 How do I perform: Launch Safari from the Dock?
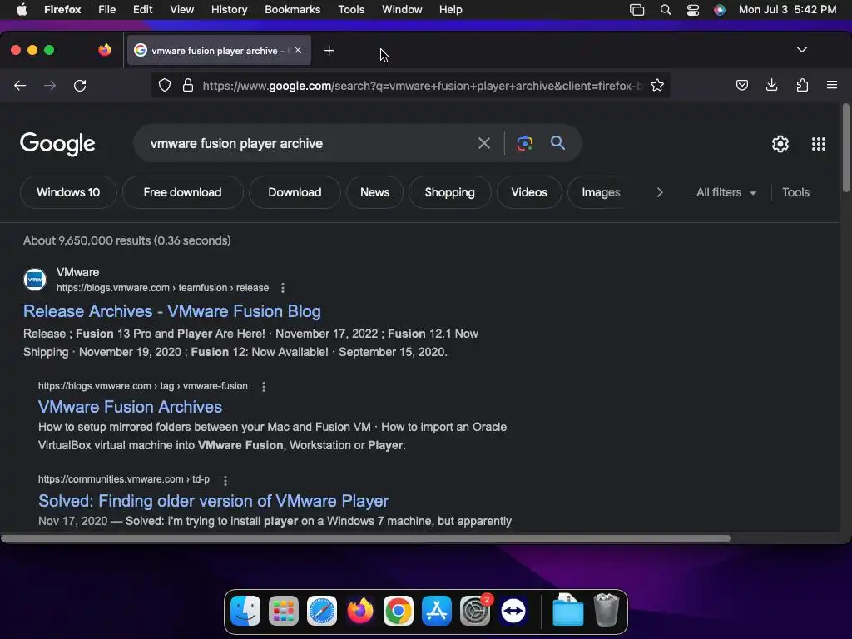point(322,611)
